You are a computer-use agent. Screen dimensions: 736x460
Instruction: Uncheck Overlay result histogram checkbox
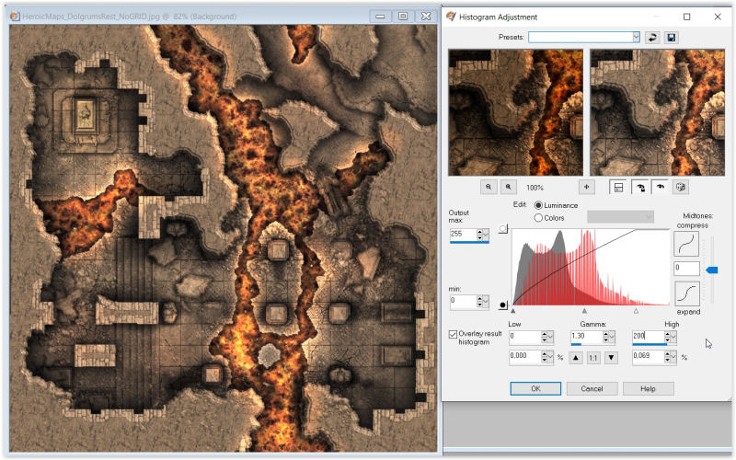coord(454,334)
